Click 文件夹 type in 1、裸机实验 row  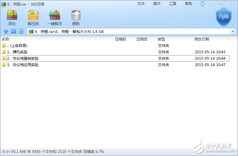point(164,52)
